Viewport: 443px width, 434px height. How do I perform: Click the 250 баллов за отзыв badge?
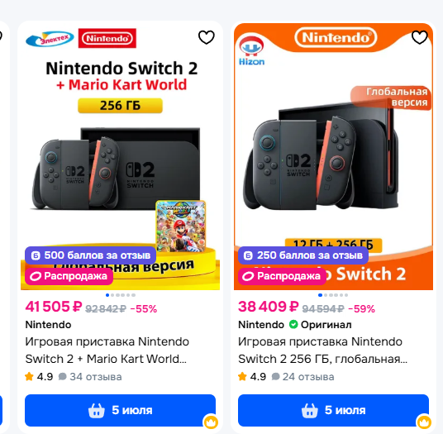coord(303,255)
